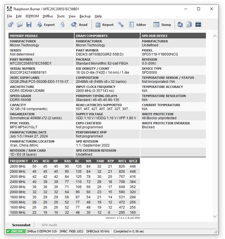The width and height of the screenshot is (225, 239).
Task: Click the 2400 MHz frequency row
Action: pyautogui.click(x=74, y=182)
